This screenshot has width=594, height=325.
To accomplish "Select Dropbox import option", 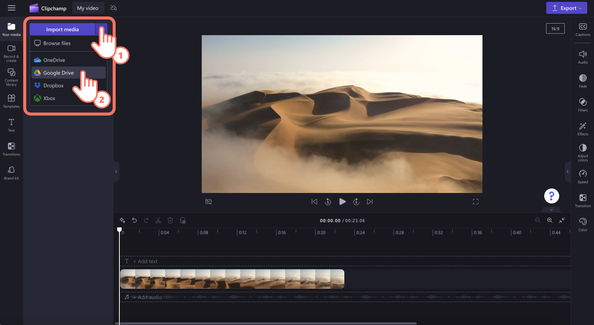I will click(x=68, y=85).
